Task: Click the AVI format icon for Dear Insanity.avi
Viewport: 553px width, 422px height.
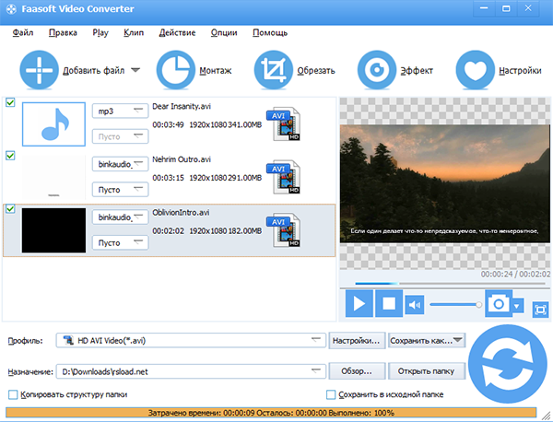Action: 284,124
